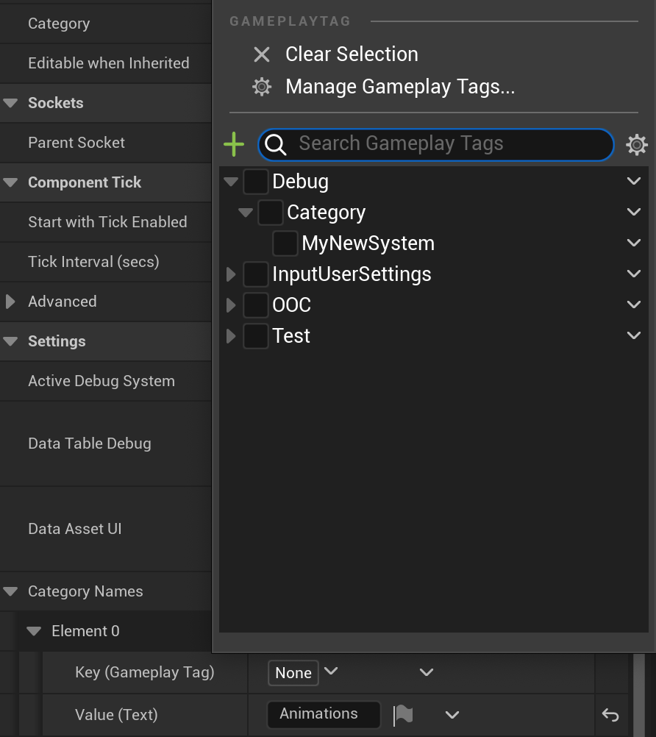Tick the InputUserSettings tag checkbox
The height and width of the screenshot is (737, 656).
pos(256,274)
